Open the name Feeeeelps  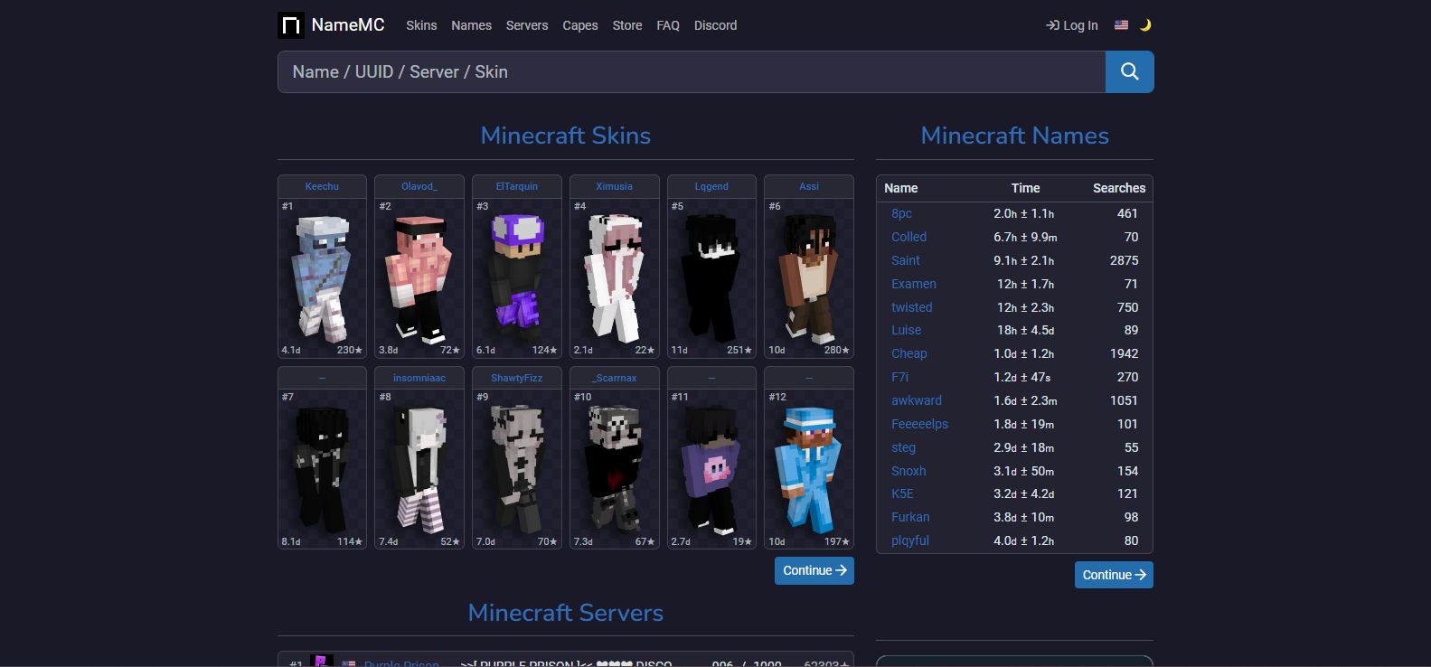919,424
